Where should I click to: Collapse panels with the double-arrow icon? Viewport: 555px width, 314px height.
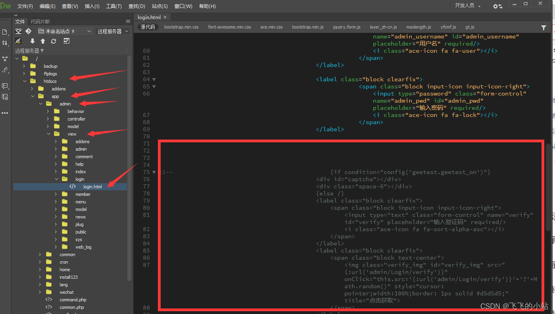(16, 15)
